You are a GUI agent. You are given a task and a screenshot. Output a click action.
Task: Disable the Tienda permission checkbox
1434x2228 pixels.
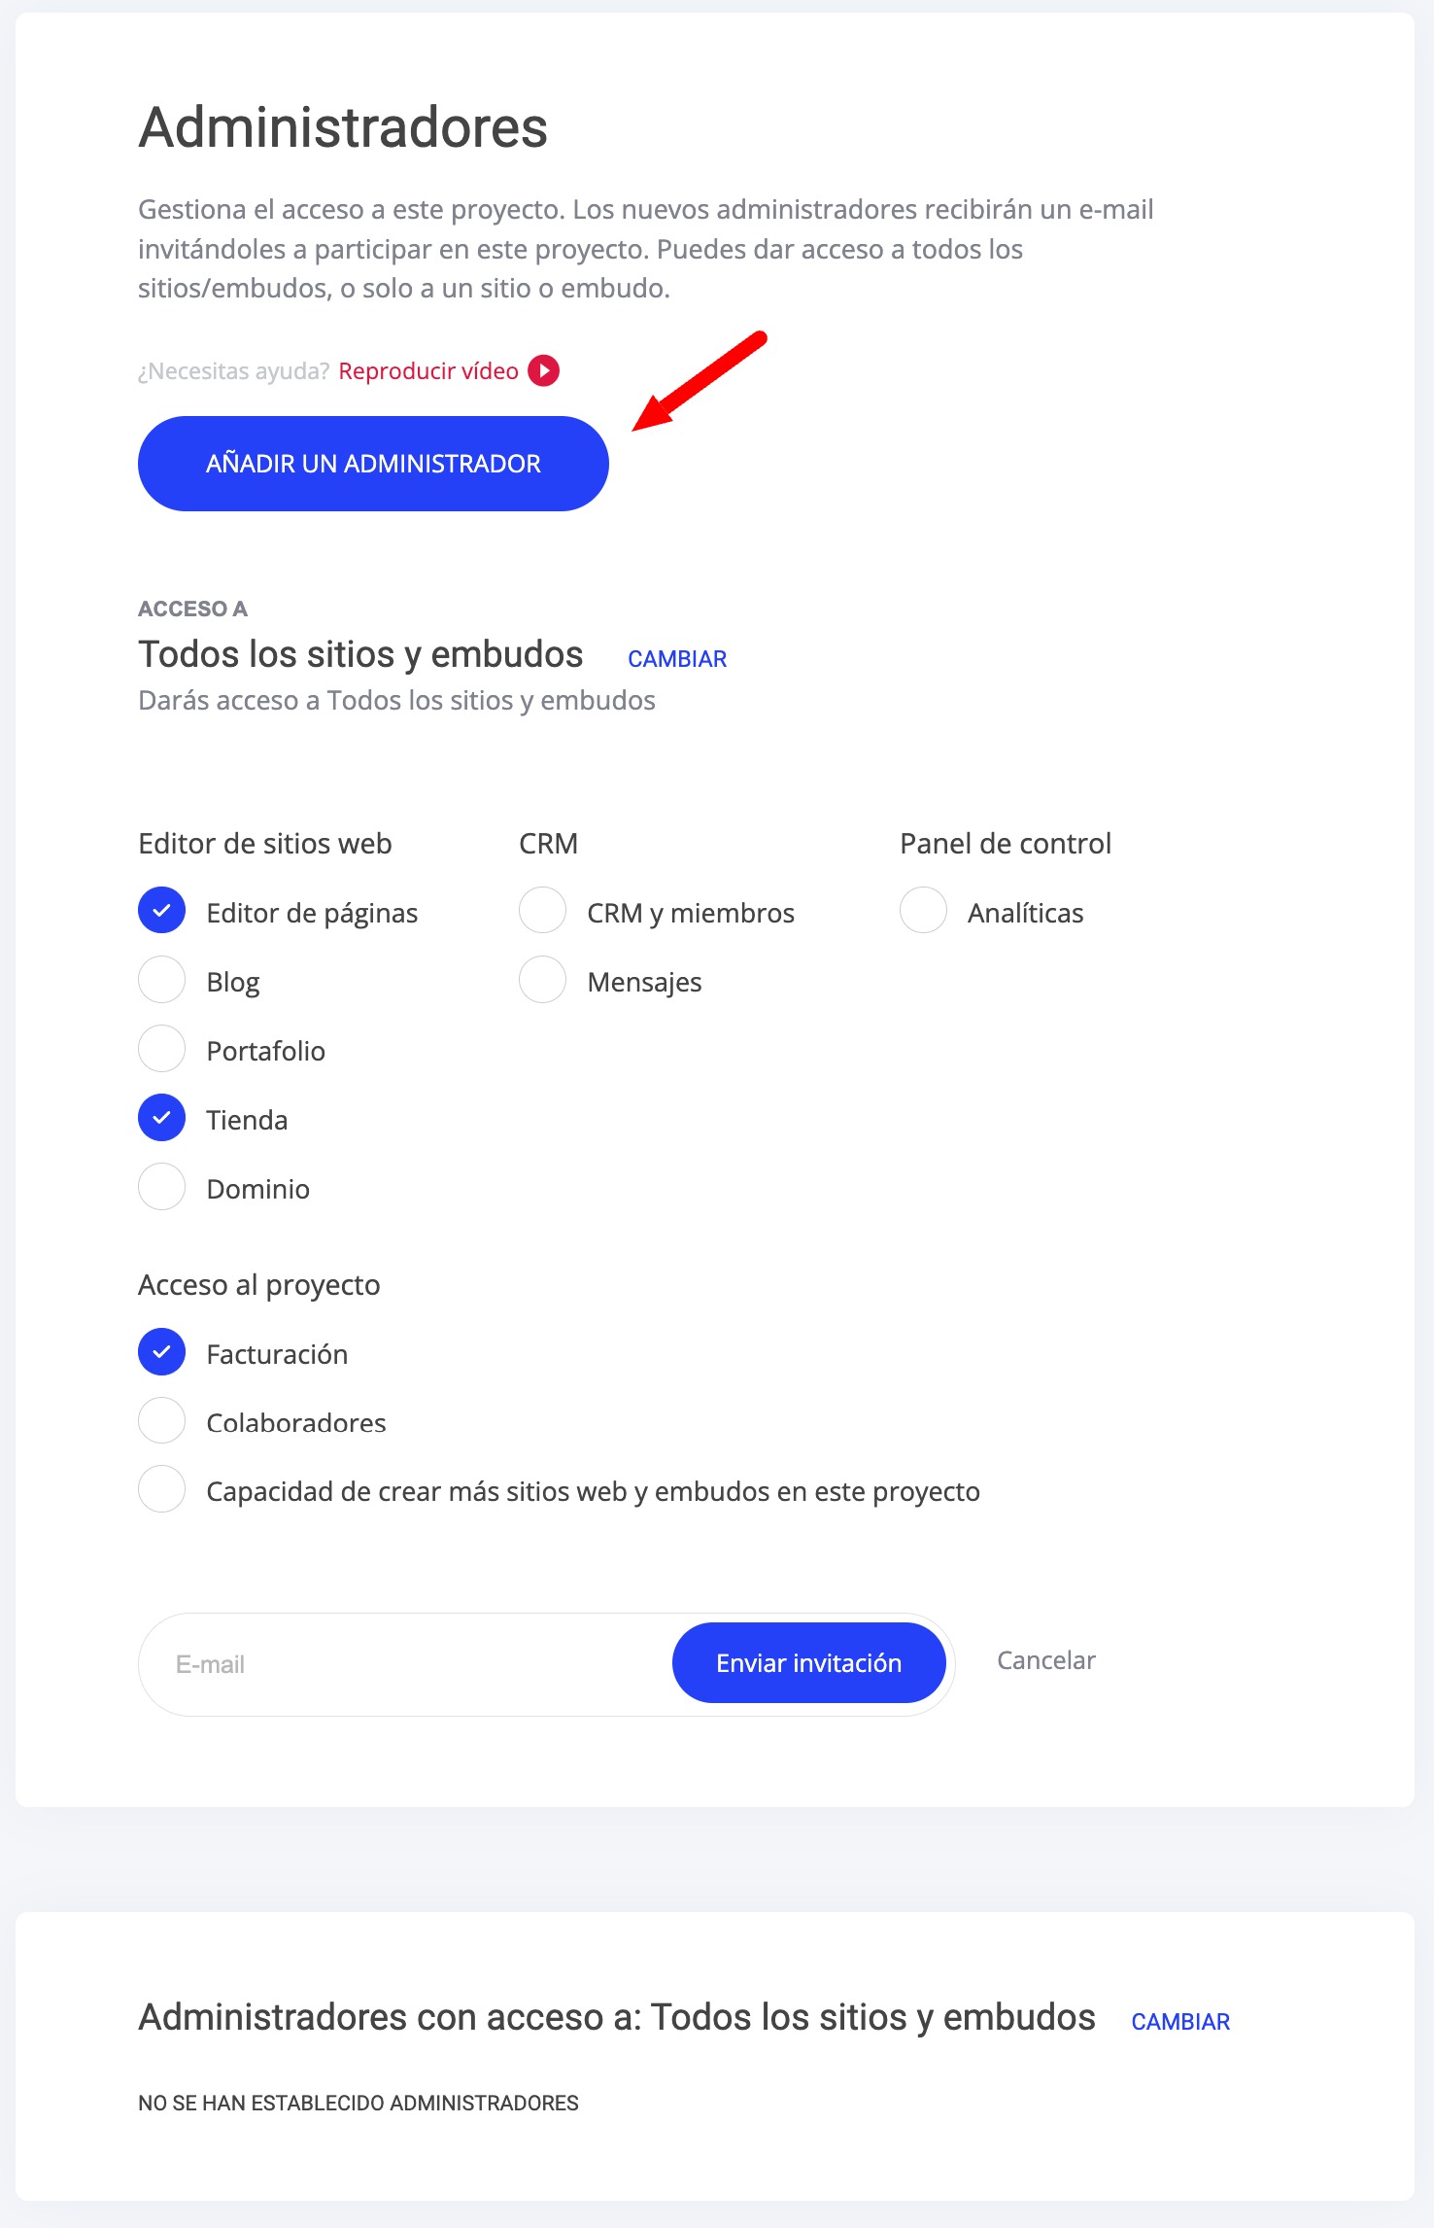click(x=161, y=1118)
